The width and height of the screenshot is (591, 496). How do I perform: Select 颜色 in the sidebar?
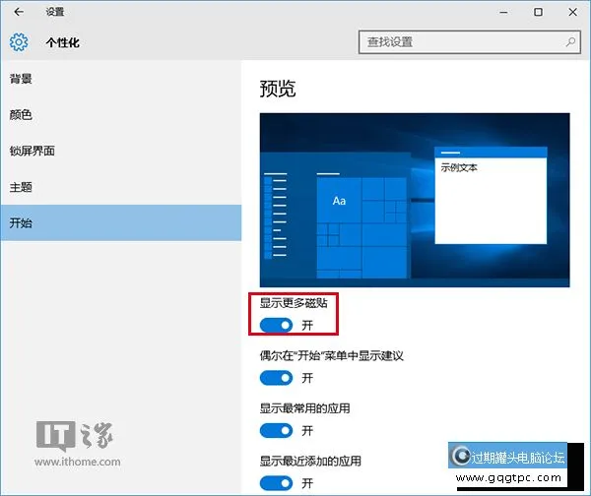[x=22, y=114]
